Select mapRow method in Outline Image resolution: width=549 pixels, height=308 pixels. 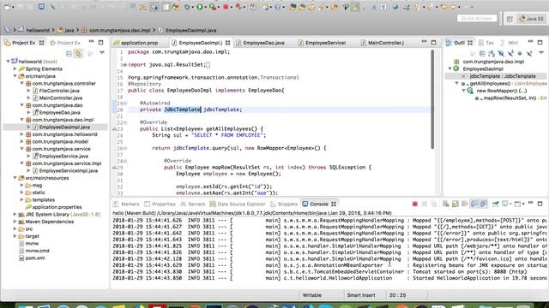pyautogui.click(x=510, y=98)
